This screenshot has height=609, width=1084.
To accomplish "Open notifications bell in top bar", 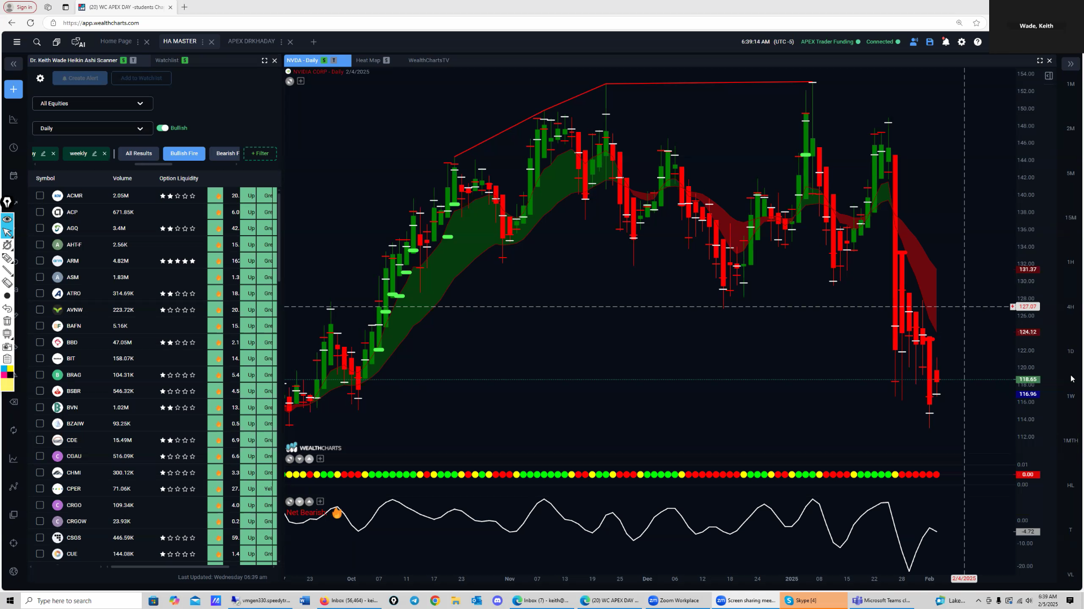I will click(946, 42).
